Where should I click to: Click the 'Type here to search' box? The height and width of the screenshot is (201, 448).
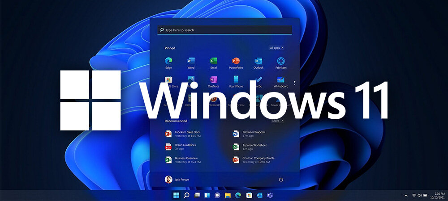tap(224, 30)
